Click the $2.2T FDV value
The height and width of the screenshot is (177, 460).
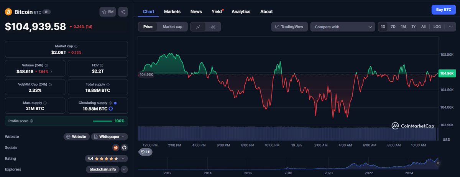tap(98, 71)
